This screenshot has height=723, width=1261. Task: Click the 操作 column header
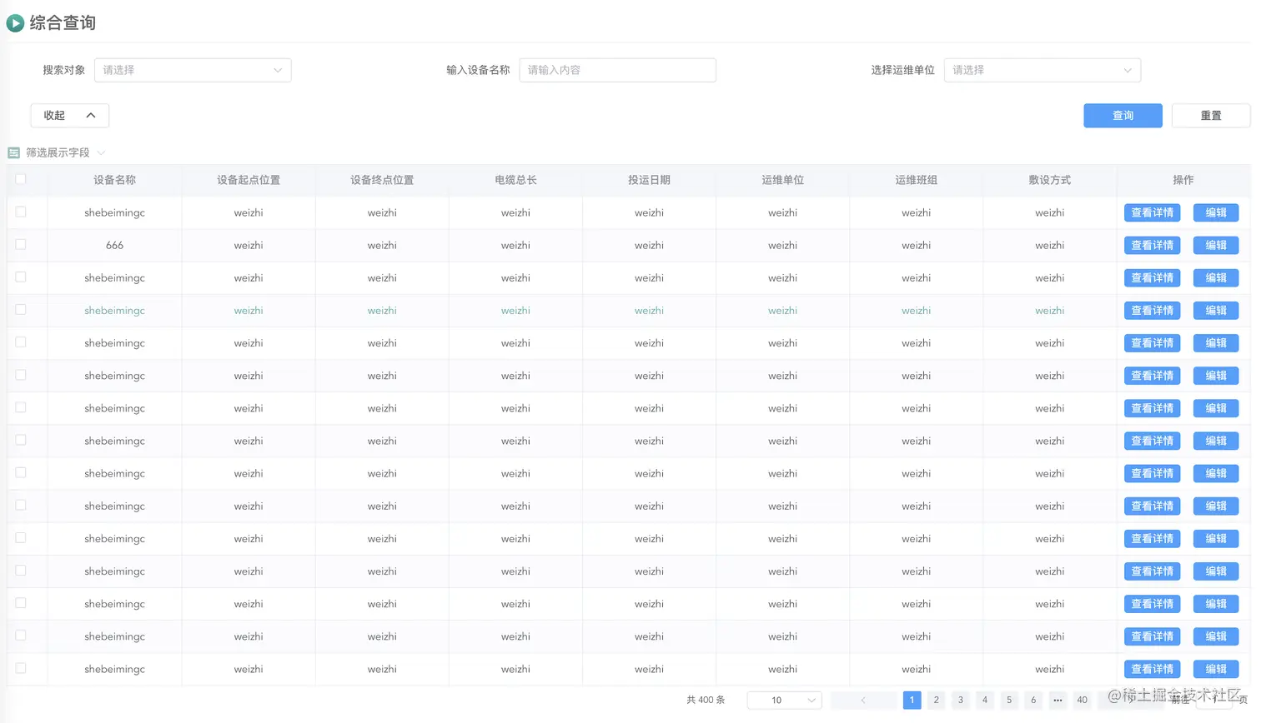point(1183,180)
